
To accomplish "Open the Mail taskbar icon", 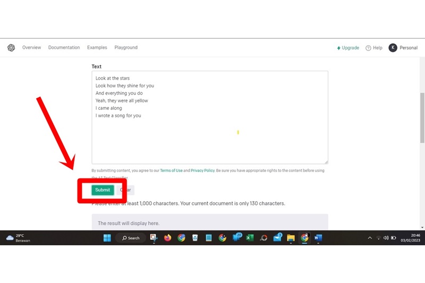I will click(277, 237).
